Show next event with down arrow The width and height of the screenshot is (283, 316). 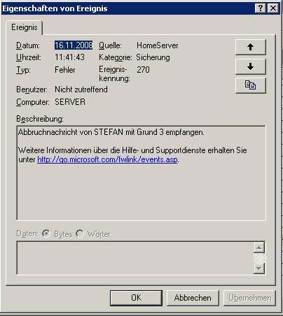point(251,66)
